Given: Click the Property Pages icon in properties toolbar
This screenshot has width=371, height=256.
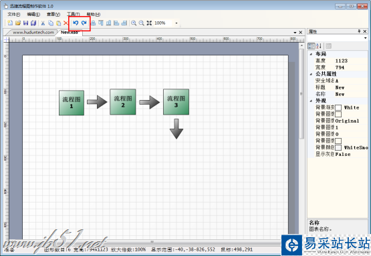Looking at the screenshot, I should [x=328, y=46].
